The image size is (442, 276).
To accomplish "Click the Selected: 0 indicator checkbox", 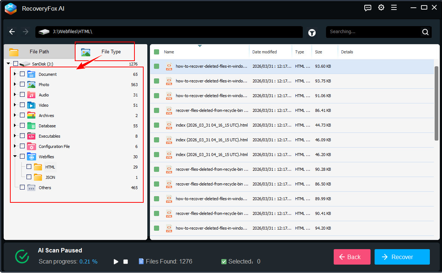I will 224,262.
